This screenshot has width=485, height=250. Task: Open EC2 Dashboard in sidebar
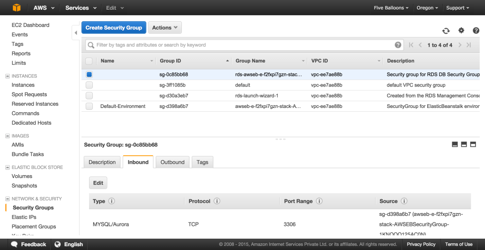(30, 25)
